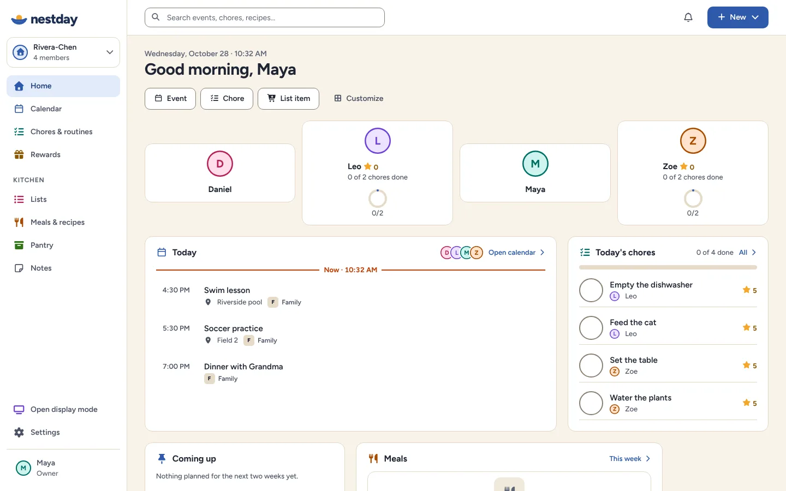Click Leo's avatar in member cards
The width and height of the screenshot is (786, 491).
coord(378,141)
